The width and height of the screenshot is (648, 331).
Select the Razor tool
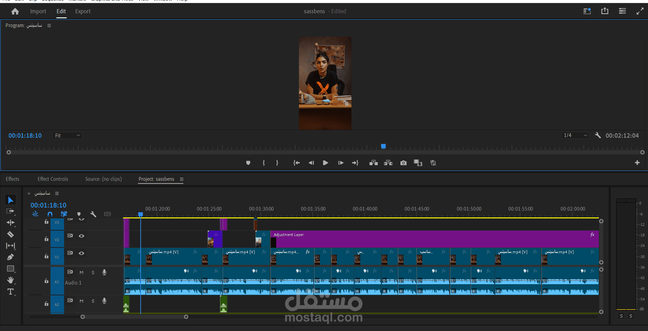(11, 234)
